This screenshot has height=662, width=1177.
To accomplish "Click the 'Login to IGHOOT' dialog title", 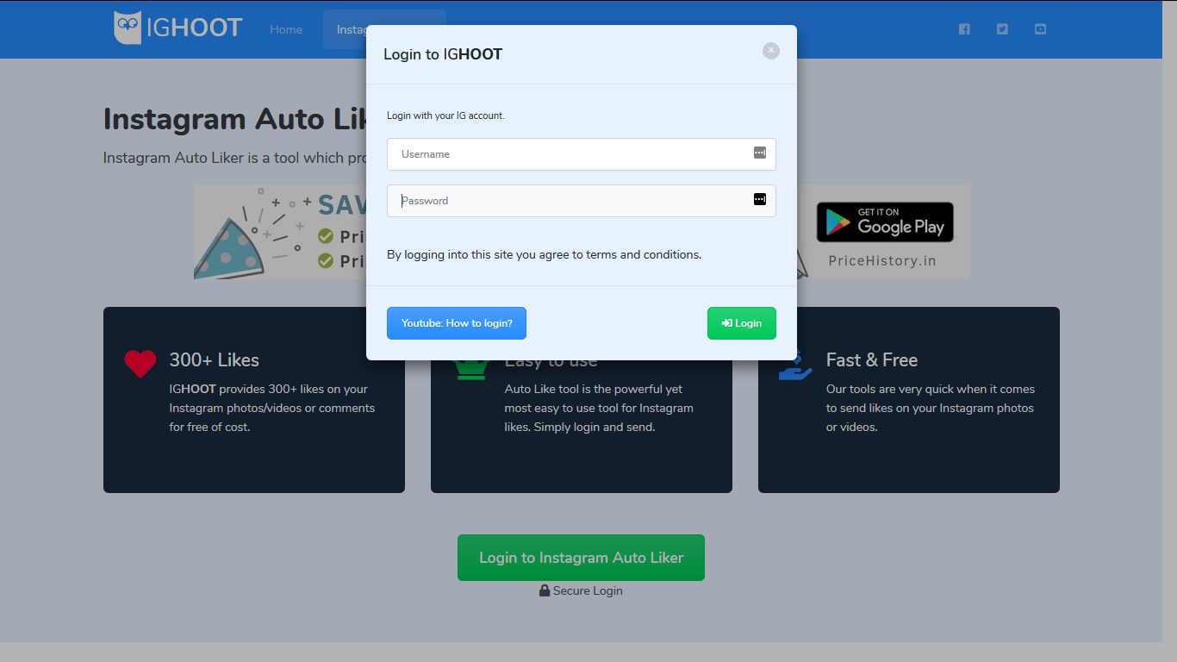I will coord(443,54).
